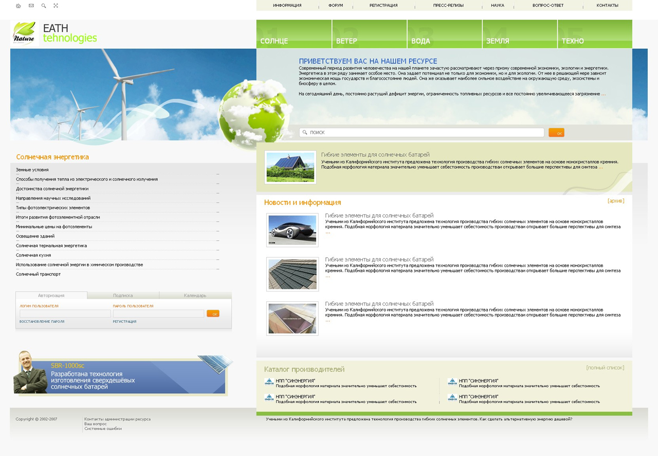Click the fullscreen expand arrows icon
The height and width of the screenshot is (456, 658).
point(56,6)
